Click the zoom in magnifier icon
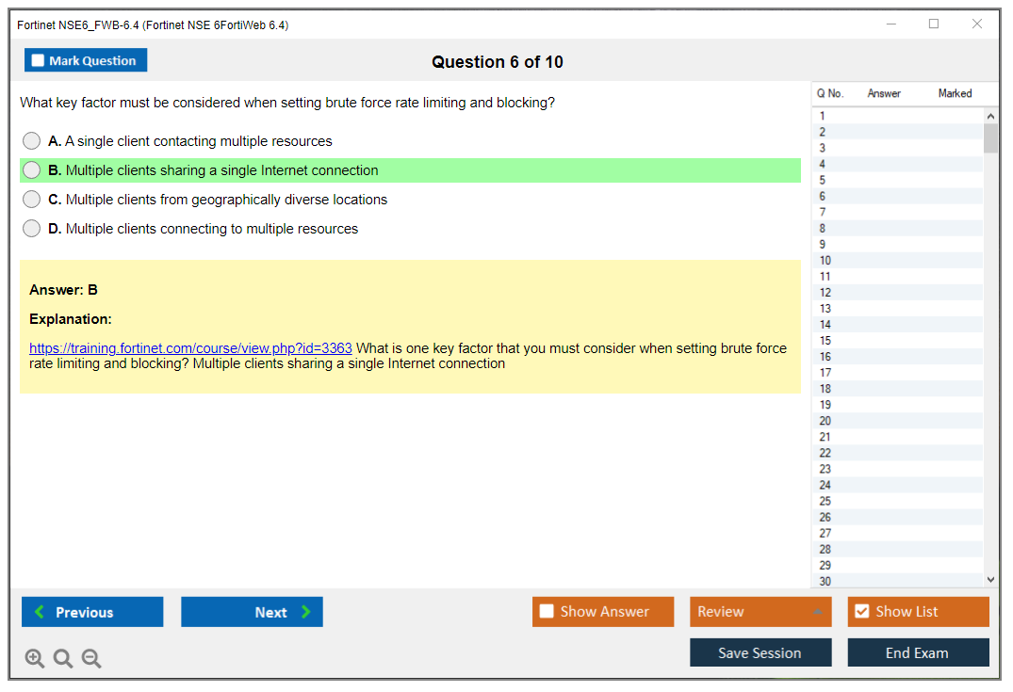Screen dimensions: 1013x692 35,659
